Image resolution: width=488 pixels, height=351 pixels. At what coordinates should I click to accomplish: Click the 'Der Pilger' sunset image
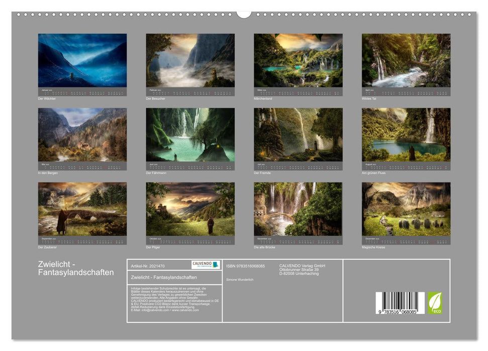tap(190, 208)
